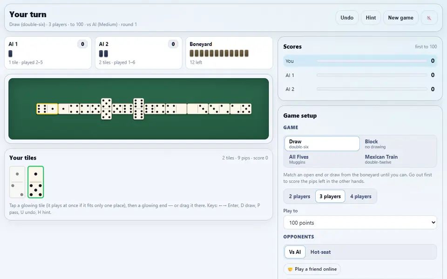Open the Play to 100 points dropdown

[360, 223]
